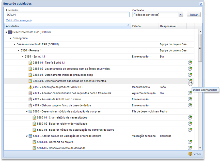The width and height of the screenshot is (221, 162).
Task: Sort by the Atividades column header
Action: [67, 26]
